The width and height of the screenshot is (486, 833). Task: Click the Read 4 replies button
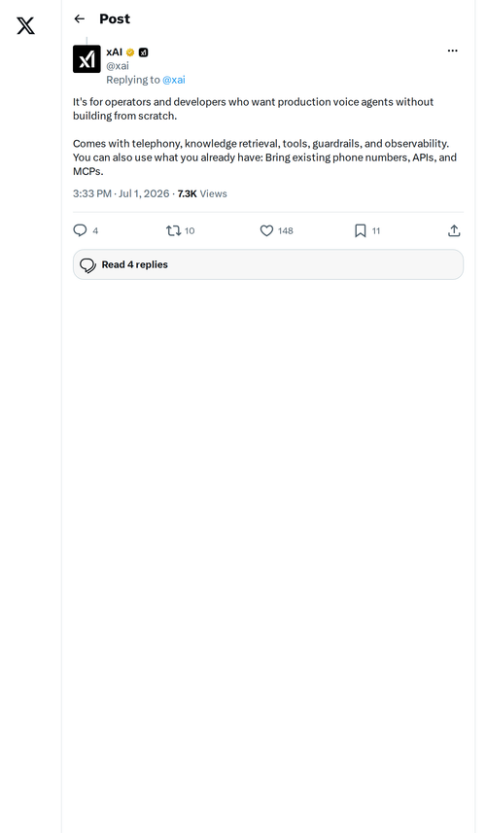coord(268,264)
